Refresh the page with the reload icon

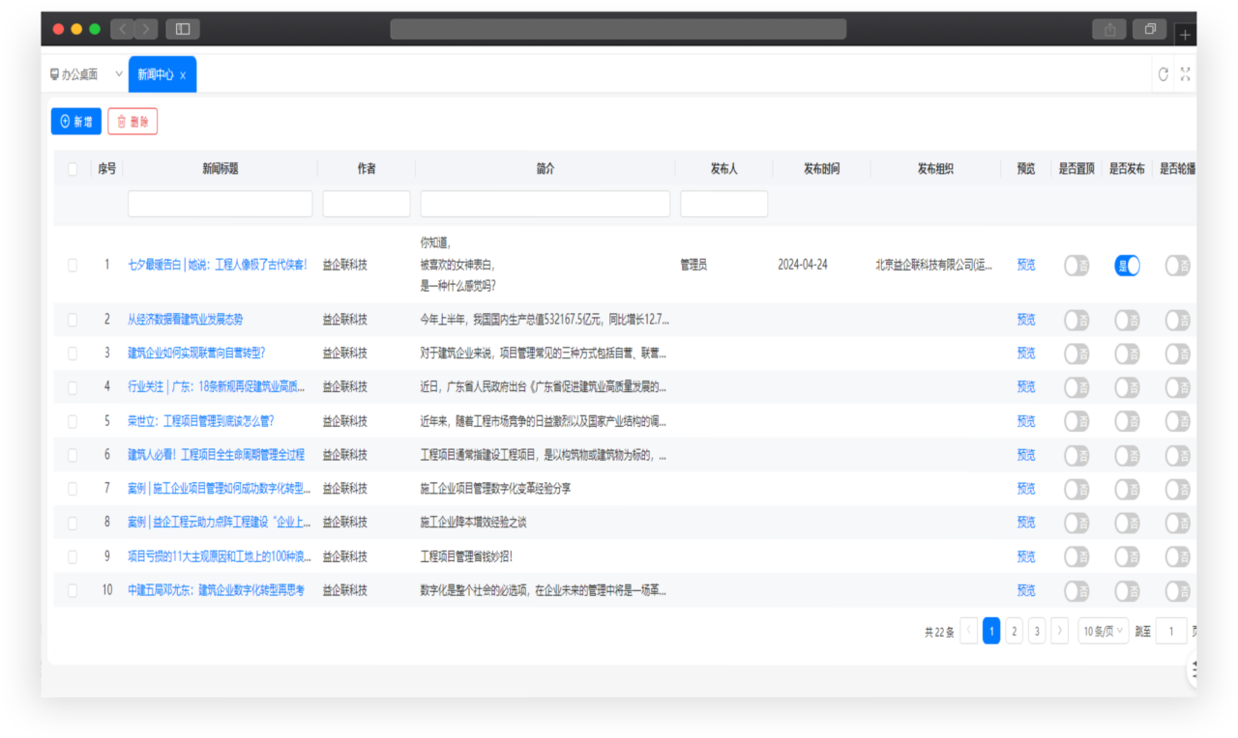pyautogui.click(x=1163, y=74)
